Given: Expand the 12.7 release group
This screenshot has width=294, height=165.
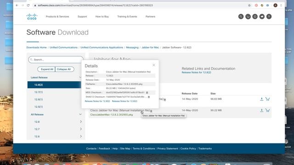Looking at the screenshot, I should (81, 129).
